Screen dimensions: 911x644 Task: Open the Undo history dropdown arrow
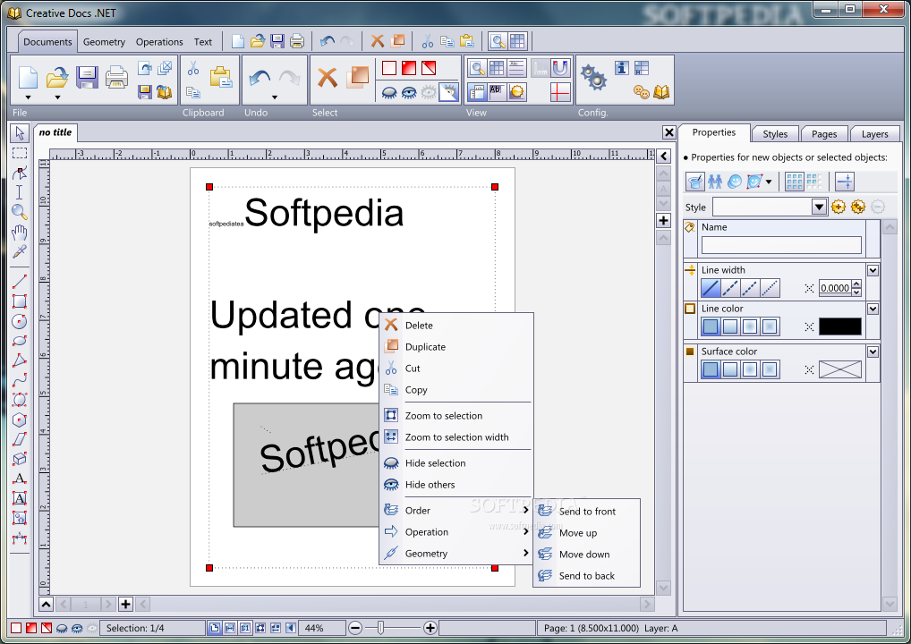click(274, 97)
